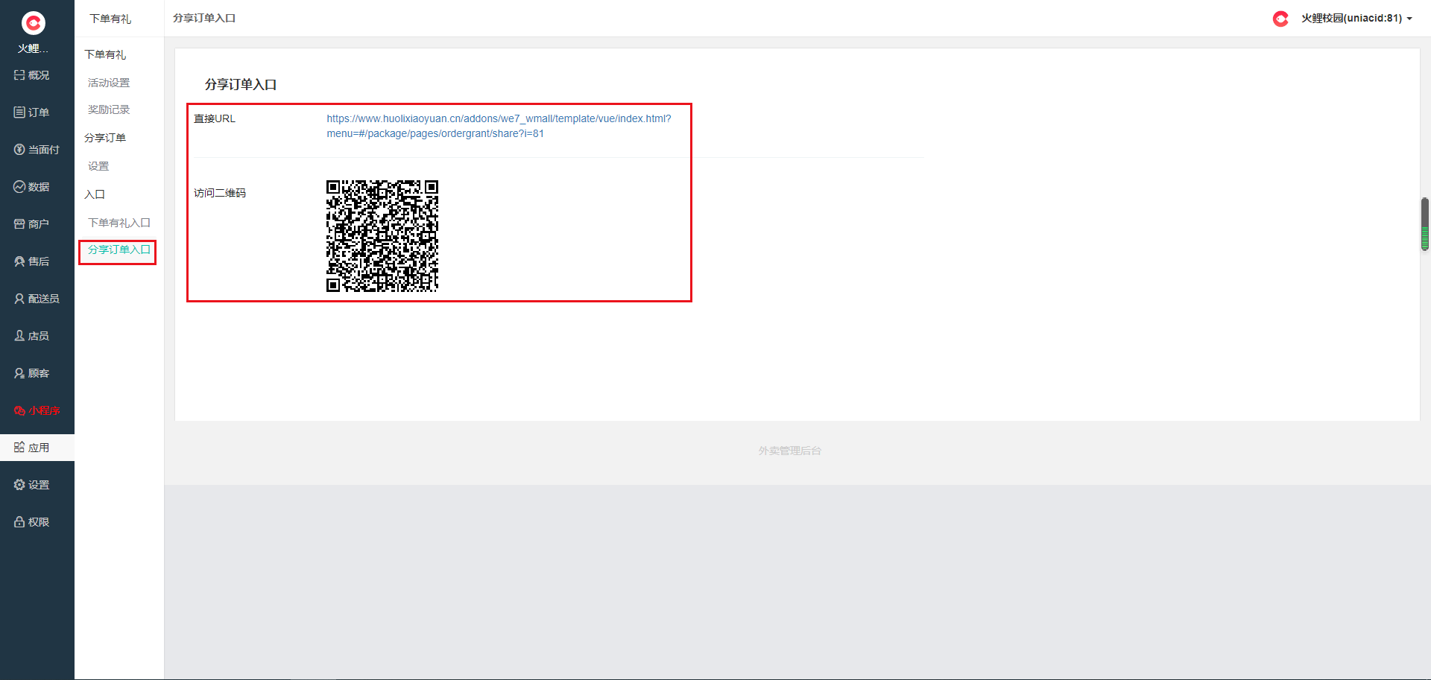Open the 售后 after-sales section
Image resolution: width=1431 pixels, height=680 pixels.
click(31, 261)
